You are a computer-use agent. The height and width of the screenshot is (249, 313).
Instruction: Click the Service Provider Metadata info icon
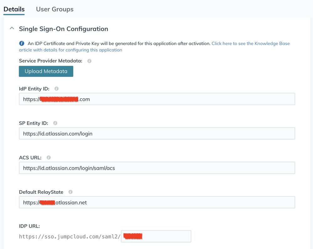[x=89, y=61]
